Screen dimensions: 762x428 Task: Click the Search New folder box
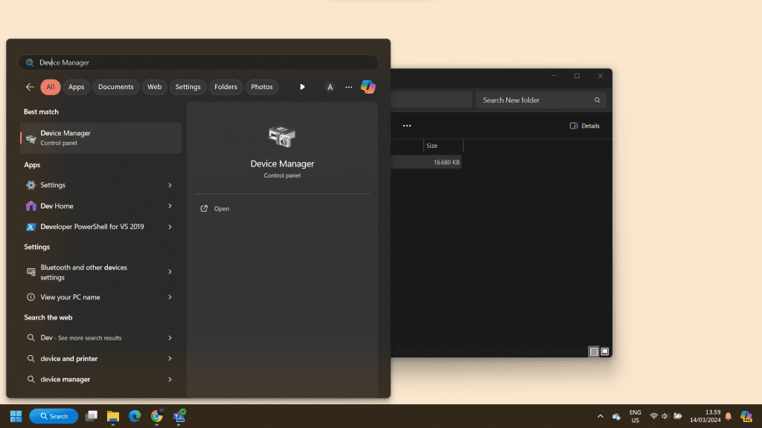[536, 100]
